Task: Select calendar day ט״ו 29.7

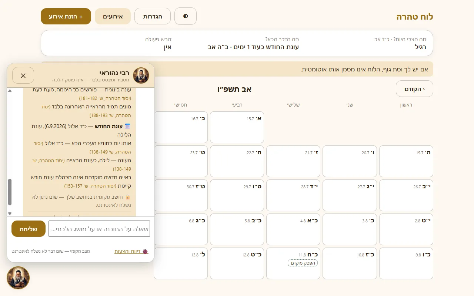Action: click(237, 195)
